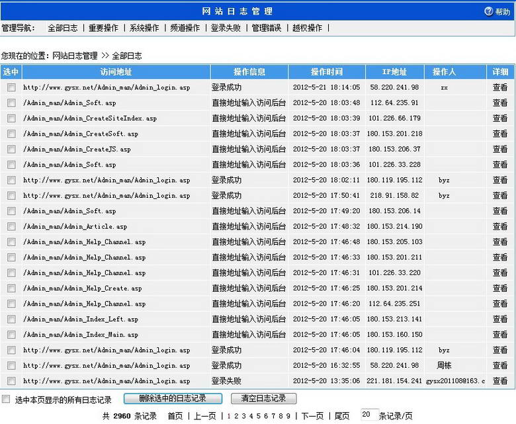The width and height of the screenshot is (516, 424).
Task: Open the 系统操作 navigation item
Action: 144,28
